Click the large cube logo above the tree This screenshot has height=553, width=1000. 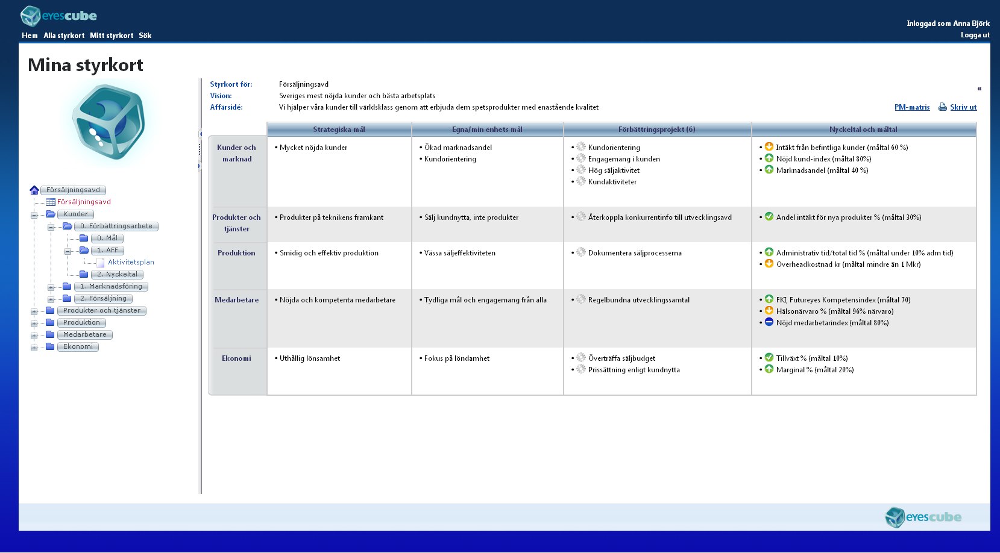point(108,122)
